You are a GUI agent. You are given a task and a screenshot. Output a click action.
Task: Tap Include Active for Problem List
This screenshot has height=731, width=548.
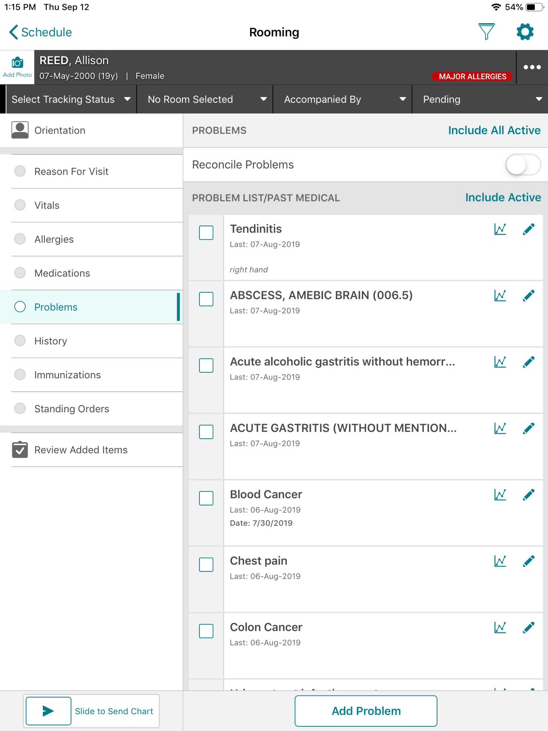503,197
